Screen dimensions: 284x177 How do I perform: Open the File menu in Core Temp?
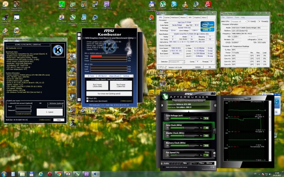click(223, 18)
